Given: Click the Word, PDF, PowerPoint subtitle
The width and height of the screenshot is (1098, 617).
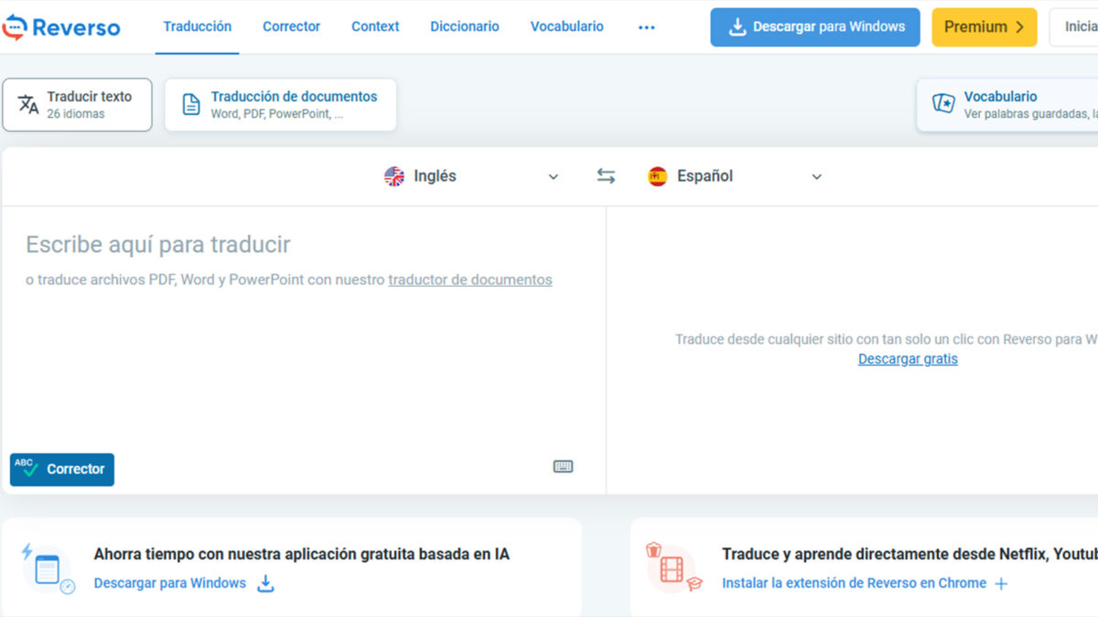Looking at the screenshot, I should click(x=277, y=114).
